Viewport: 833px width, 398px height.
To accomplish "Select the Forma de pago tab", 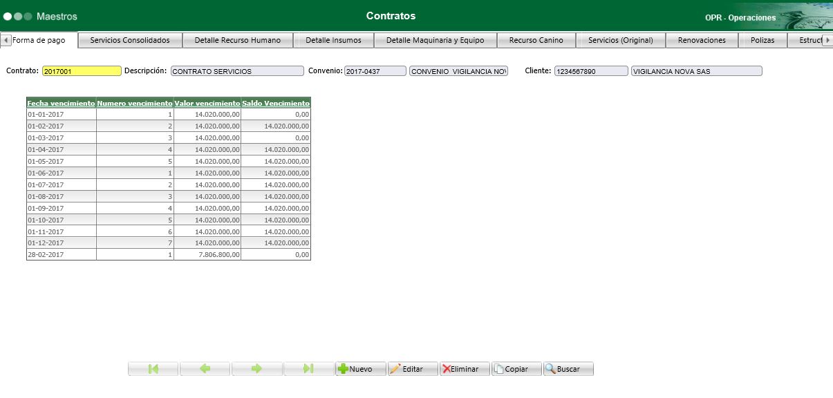I will click(39, 40).
